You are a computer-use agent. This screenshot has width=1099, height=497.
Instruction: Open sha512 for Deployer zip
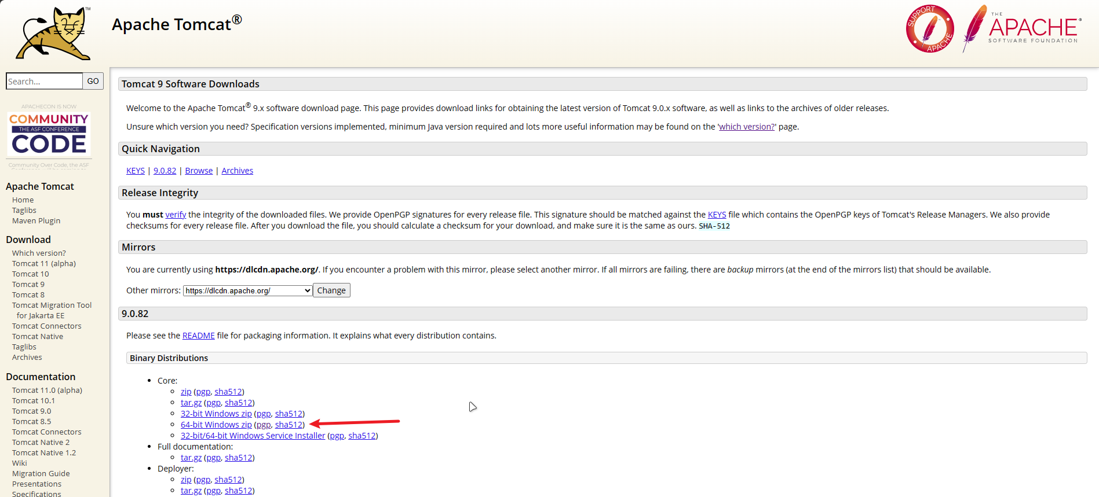228,480
